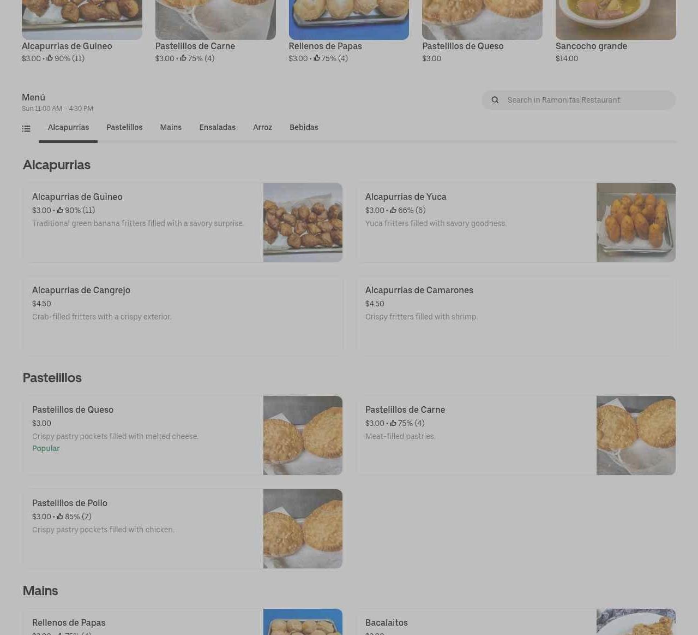
Task: Open the menu category list icon
Action: pos(26,129)
